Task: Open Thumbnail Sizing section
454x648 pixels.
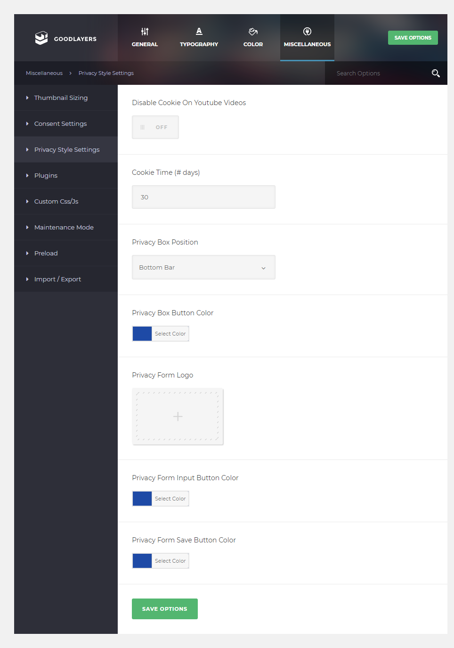Action: point(66,98)
